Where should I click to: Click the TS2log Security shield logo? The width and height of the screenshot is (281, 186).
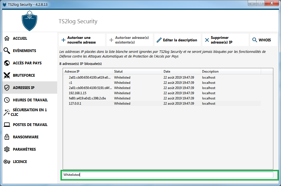pos(29,21)
